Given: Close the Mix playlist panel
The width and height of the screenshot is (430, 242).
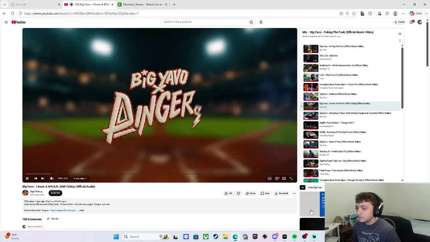Looking at the screenshot, I should (x=400, y=34).
